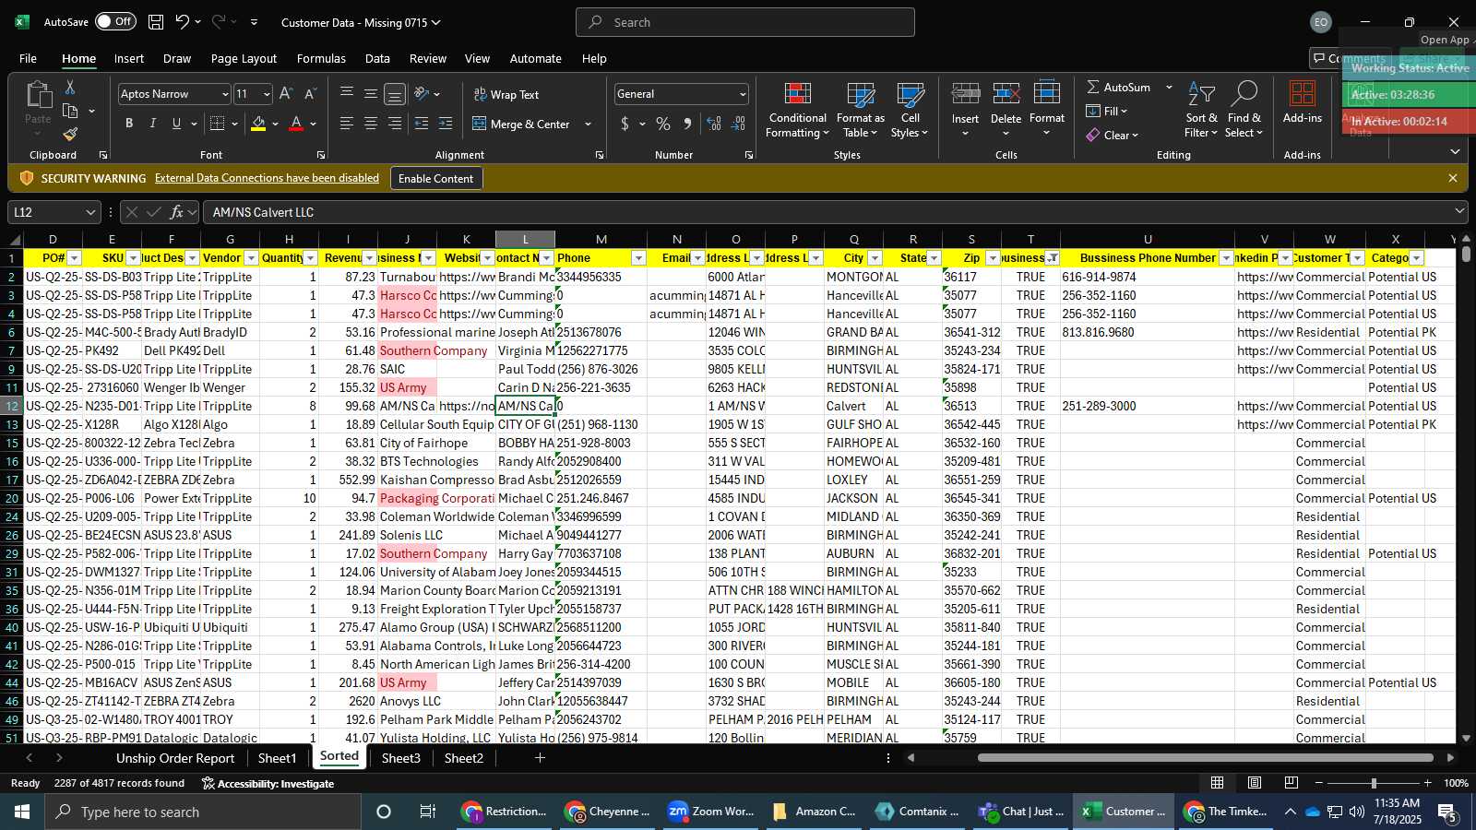Toggle Underline formatting

point(176,124)
